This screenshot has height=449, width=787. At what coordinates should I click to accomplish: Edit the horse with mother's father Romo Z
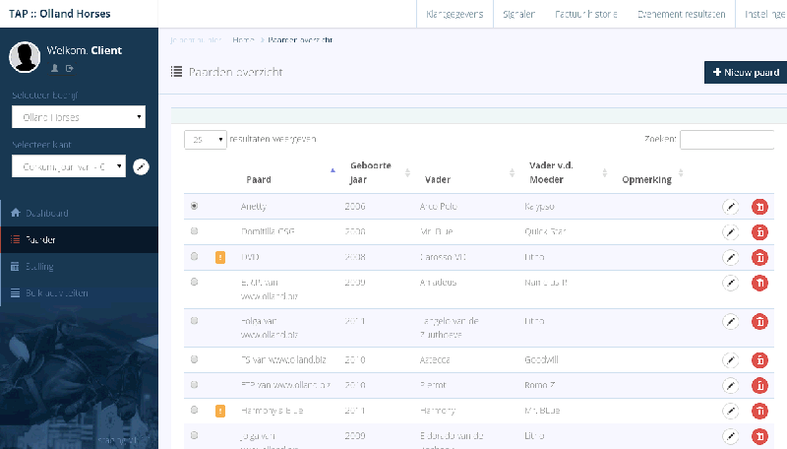pos(730,386)
